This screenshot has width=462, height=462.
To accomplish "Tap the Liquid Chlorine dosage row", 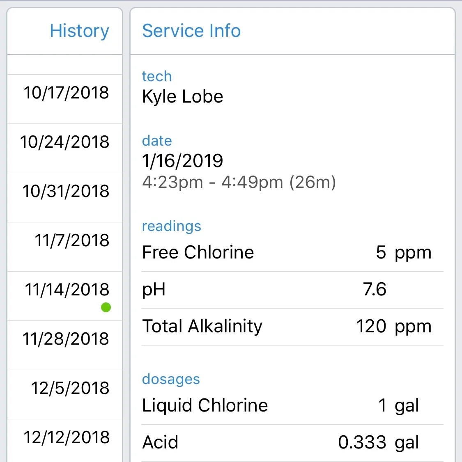I will click(x=292, y=405).
